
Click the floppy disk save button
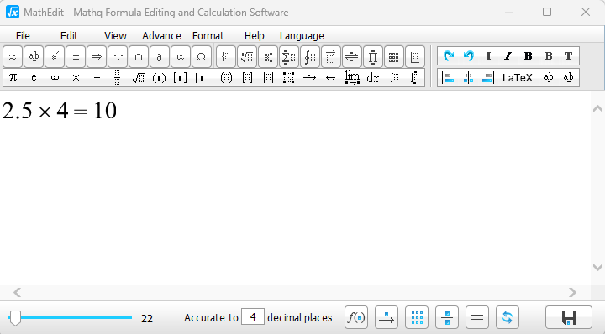pos(569,317)
